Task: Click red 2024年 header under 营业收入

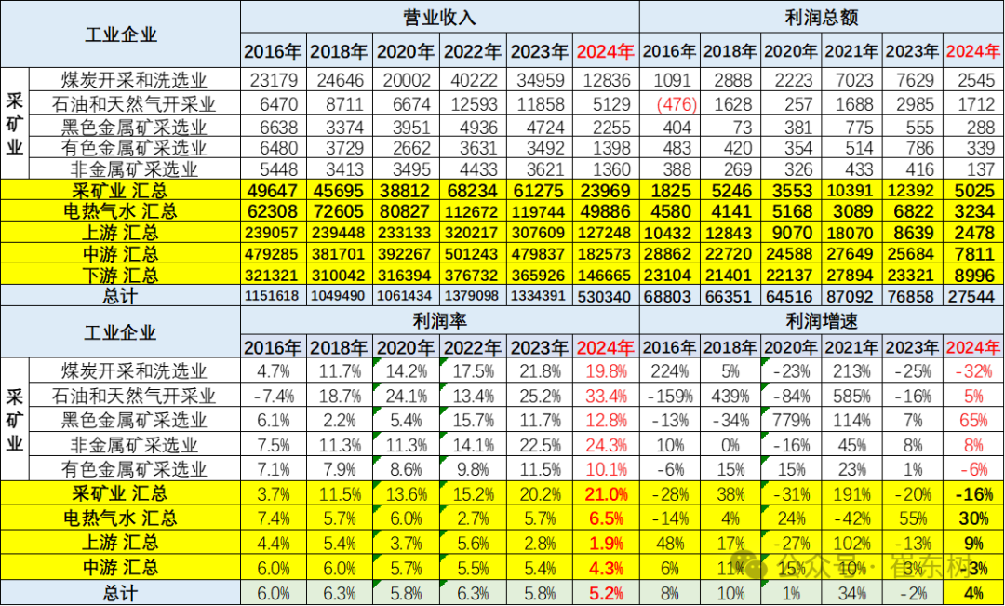Action: coord(606,52)
